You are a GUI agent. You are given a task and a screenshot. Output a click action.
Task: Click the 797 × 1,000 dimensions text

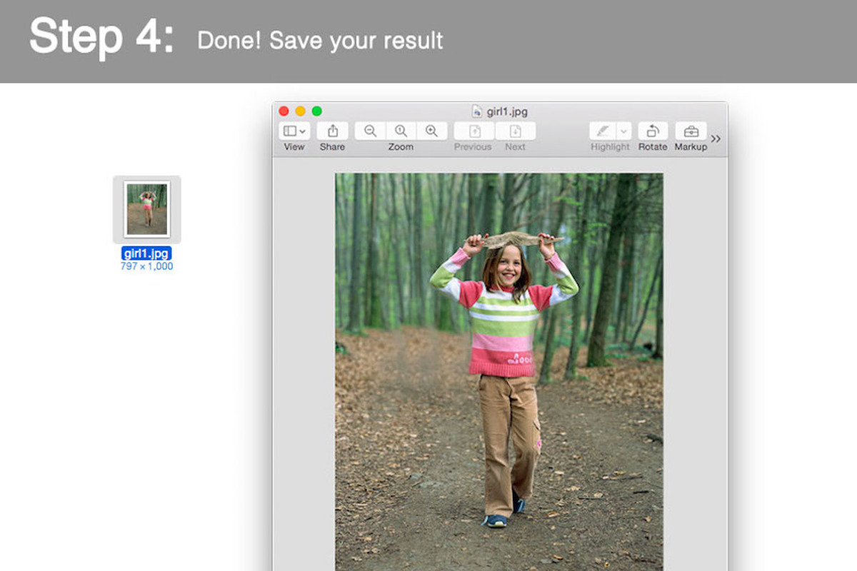tap(147, 266)
